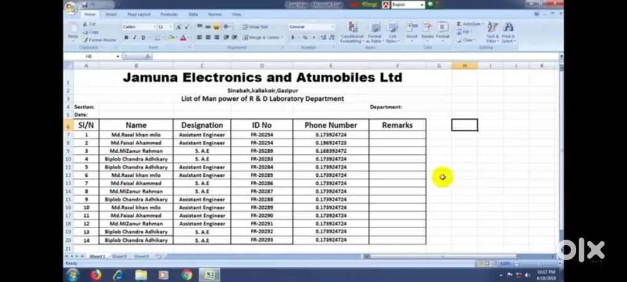Click the Insert Function fx button
Screen dimensions: 627x282
[147, 56]
